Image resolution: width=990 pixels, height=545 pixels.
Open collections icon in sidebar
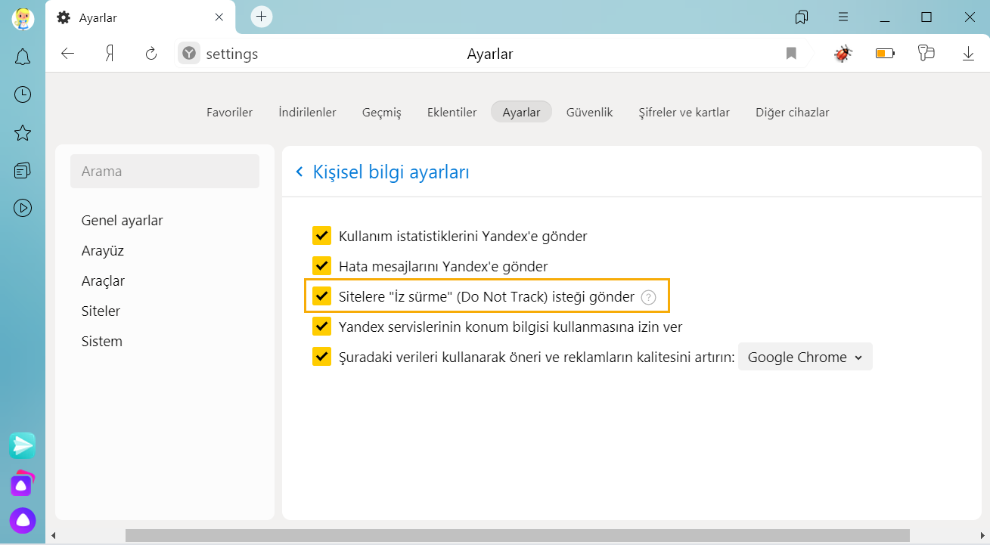(23, 170)
